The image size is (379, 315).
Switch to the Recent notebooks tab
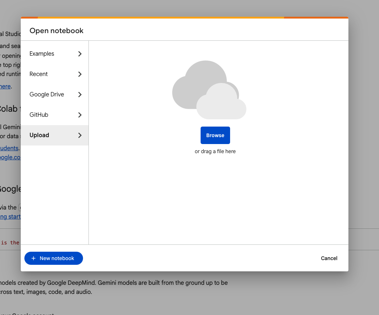(39, 74)
